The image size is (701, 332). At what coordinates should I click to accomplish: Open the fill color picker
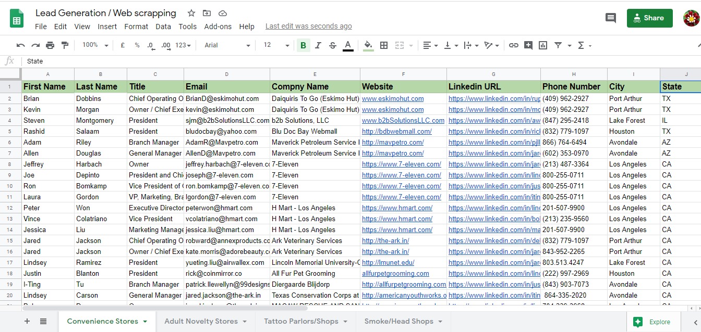coord(368,45)
